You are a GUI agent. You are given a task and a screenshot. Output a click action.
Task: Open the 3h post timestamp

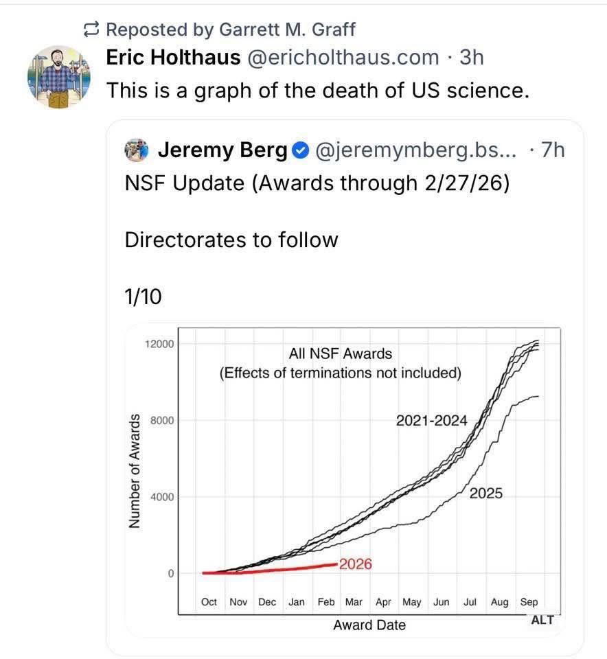tap(471, 57)
